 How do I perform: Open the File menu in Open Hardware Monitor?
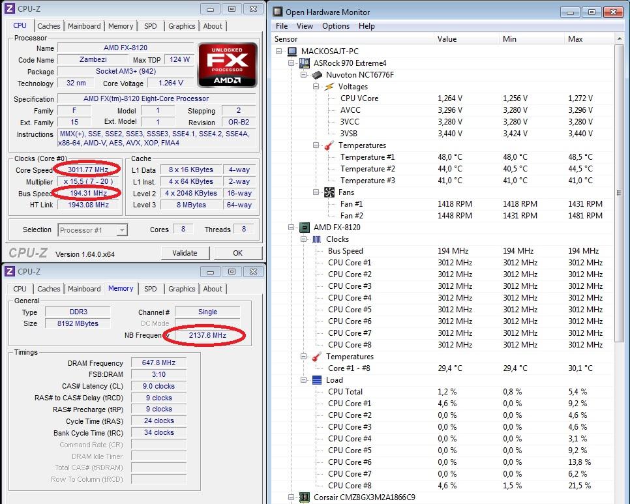coord(282,26)
